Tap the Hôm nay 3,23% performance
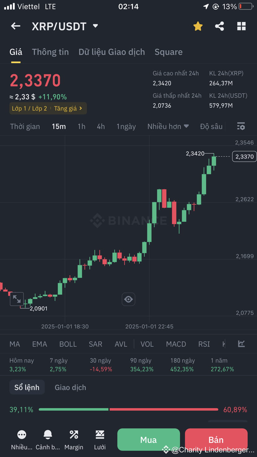Screen dimensions: 257x457 click(21, 365)
